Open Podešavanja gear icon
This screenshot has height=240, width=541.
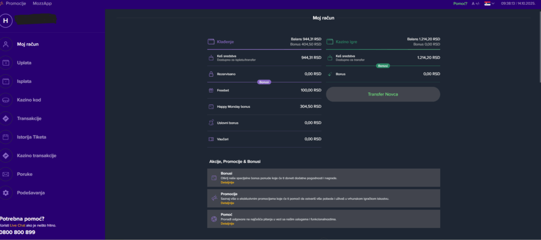click(x=6, y=193)
